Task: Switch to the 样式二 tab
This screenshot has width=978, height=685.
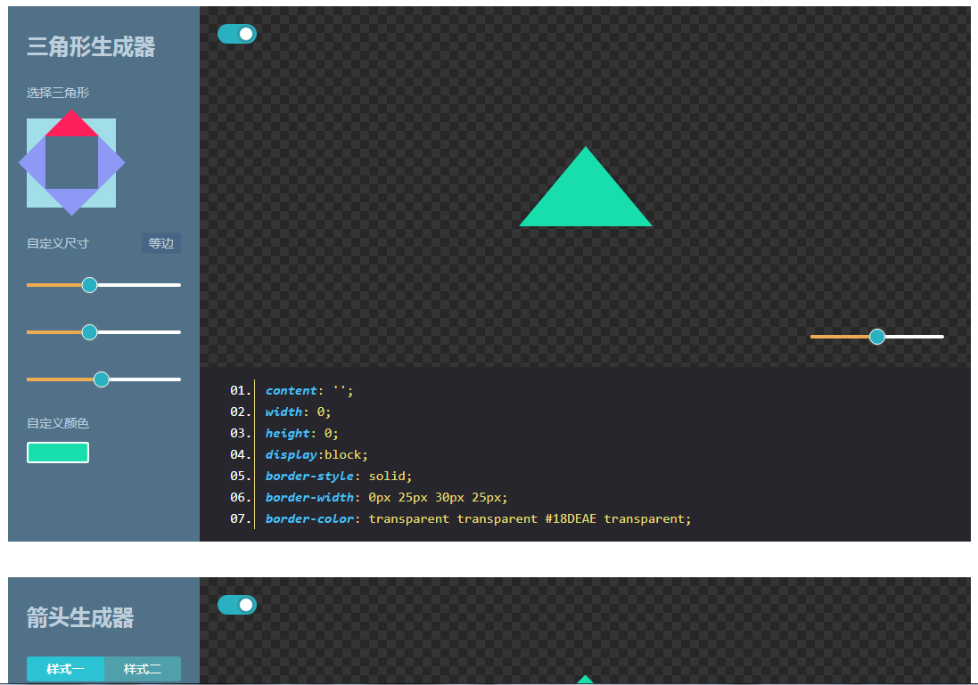Action: click(143, 669)
